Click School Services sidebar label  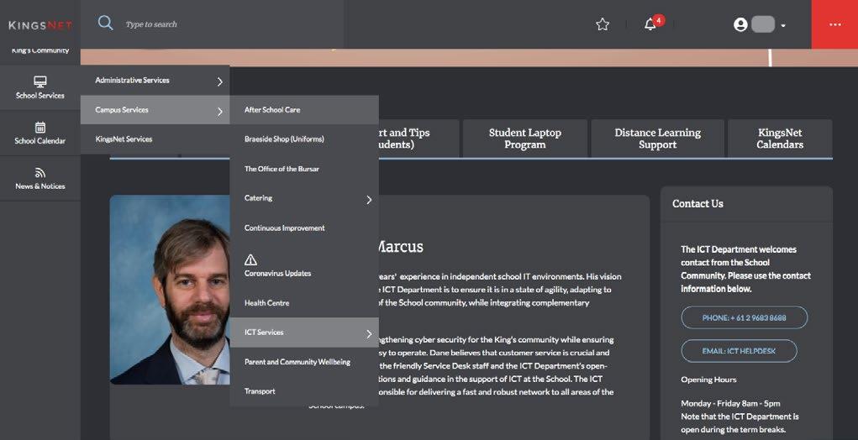pos(40,95)
